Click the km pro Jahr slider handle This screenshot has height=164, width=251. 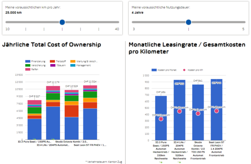click(x=62, y=22)
